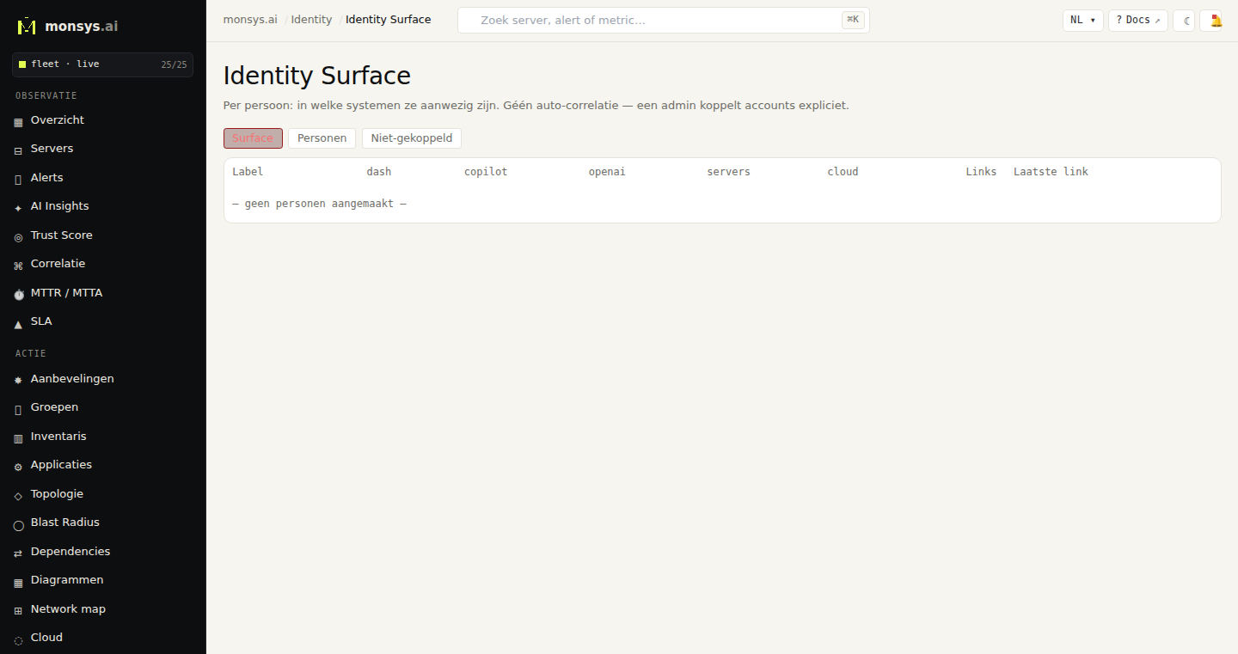Click the monsys.ai logo icon
1238x654 pixels.
pyautogui.click(x=27, y=26)
